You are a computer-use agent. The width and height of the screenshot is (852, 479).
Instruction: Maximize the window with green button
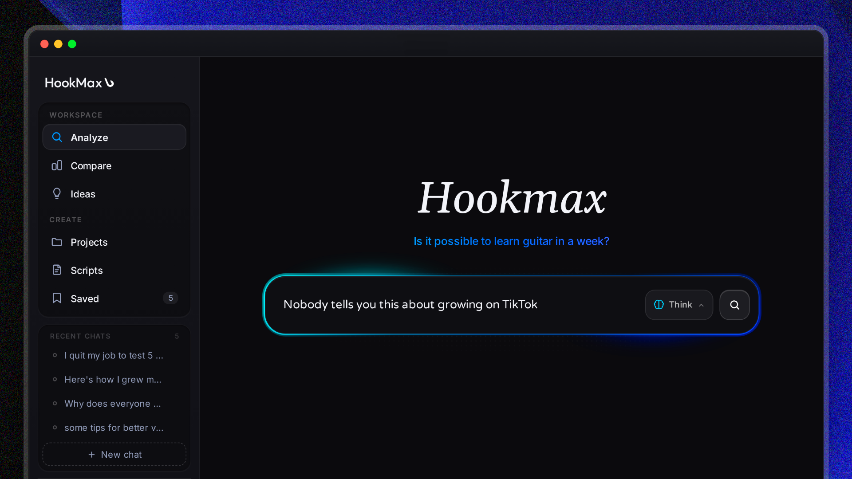pos(72,44)
